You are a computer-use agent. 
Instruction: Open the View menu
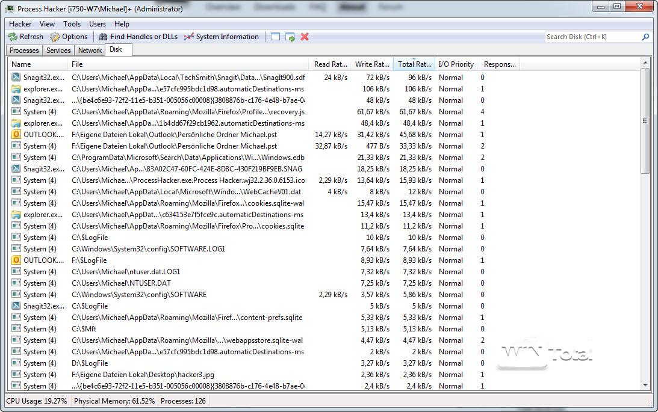47,24
